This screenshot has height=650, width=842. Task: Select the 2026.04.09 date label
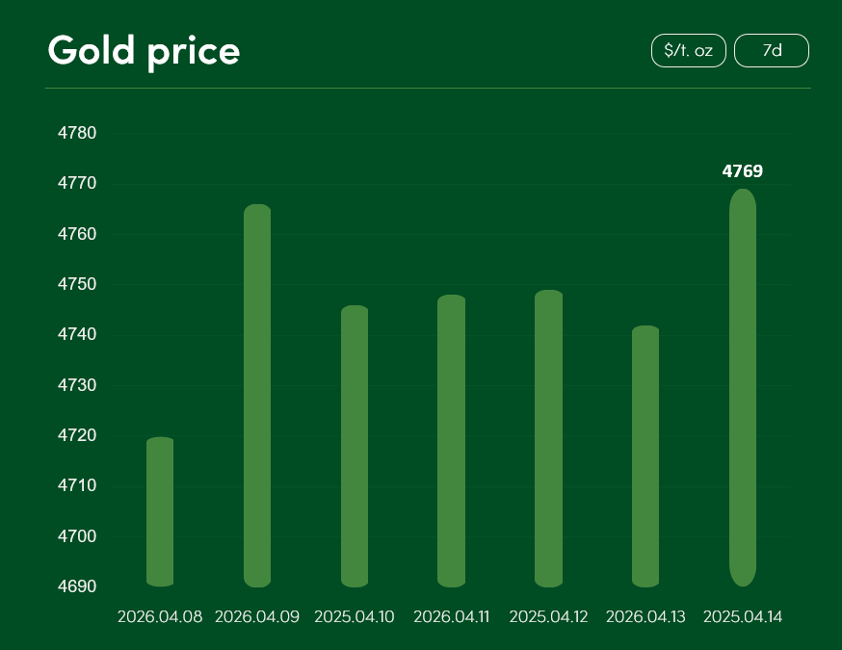coord(257,616)
